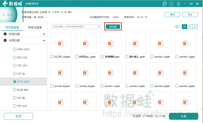
Task: Open the hamburger menu in title bar
Action: pyautogui.click(x=178, y=4)
